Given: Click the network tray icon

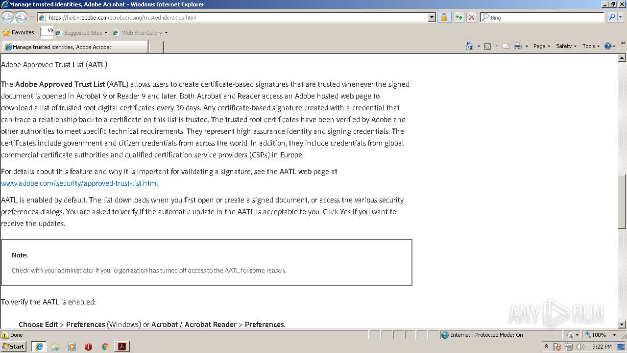Looking at the screenshot, I should pos(569,347).
